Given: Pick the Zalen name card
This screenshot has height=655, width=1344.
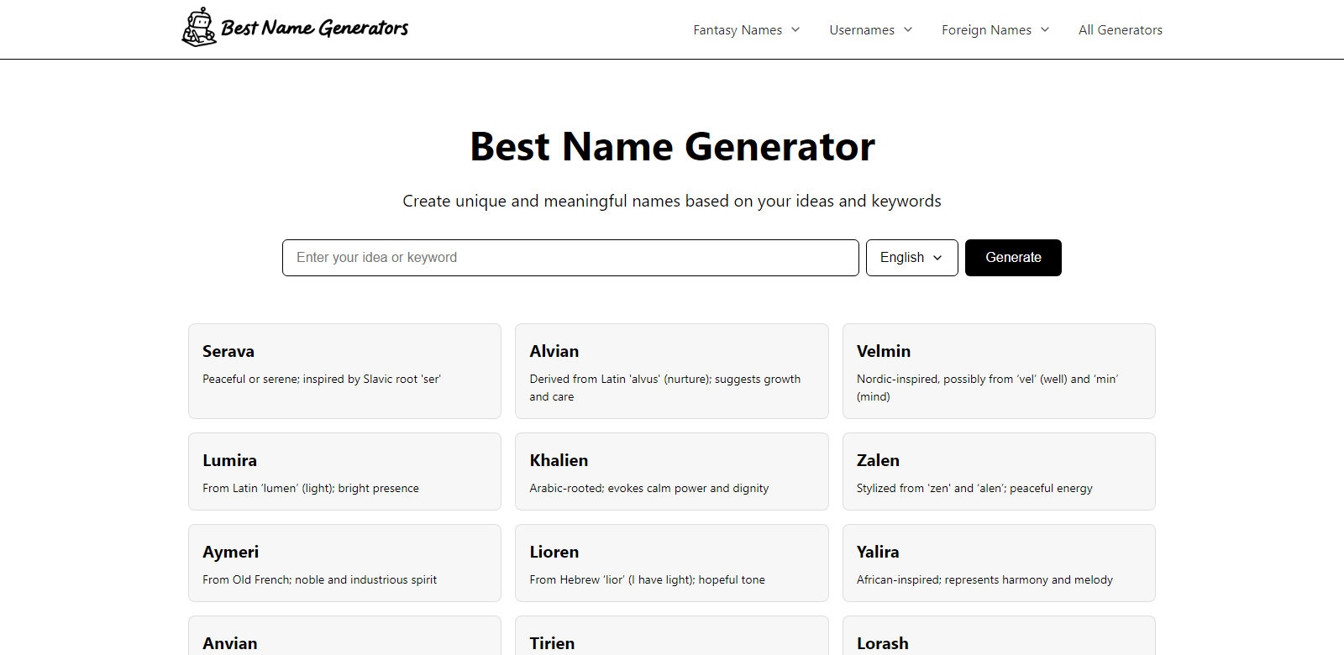Looking at the screenshot, I should coord(999,471).
